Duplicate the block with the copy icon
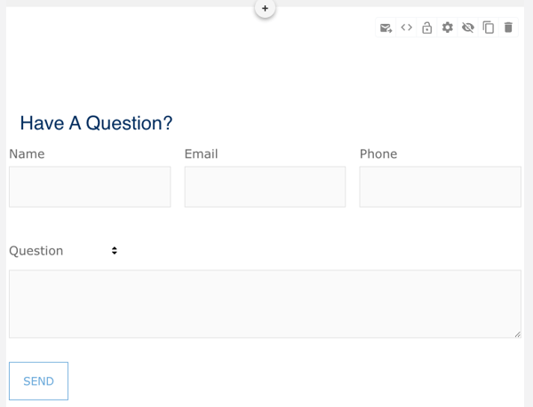The width and height of the screenshot is (533, 407). click(488, 27)
